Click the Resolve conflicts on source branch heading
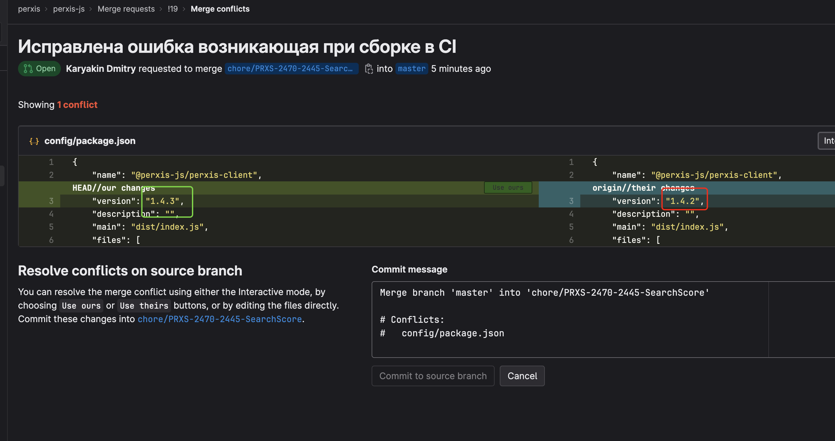This screenshot has width=835, height=441. [130, 271]
